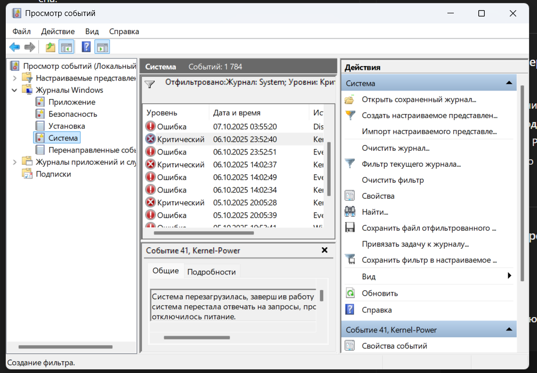Select the Ошибка 06.10.2025 23:52:51 row
Screen dimensions: 537x373
click(x=234, y=152)
